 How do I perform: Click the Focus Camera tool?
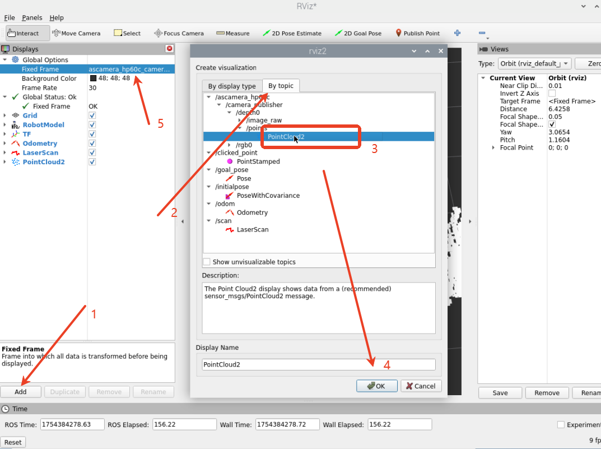pyautogui.click(x=179, y=33)
